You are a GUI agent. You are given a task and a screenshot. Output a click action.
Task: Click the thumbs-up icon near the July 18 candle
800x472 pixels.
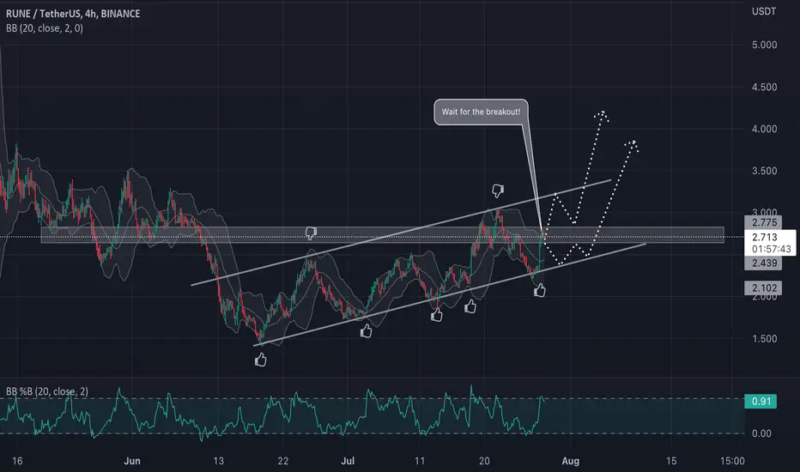coord(470,306)
